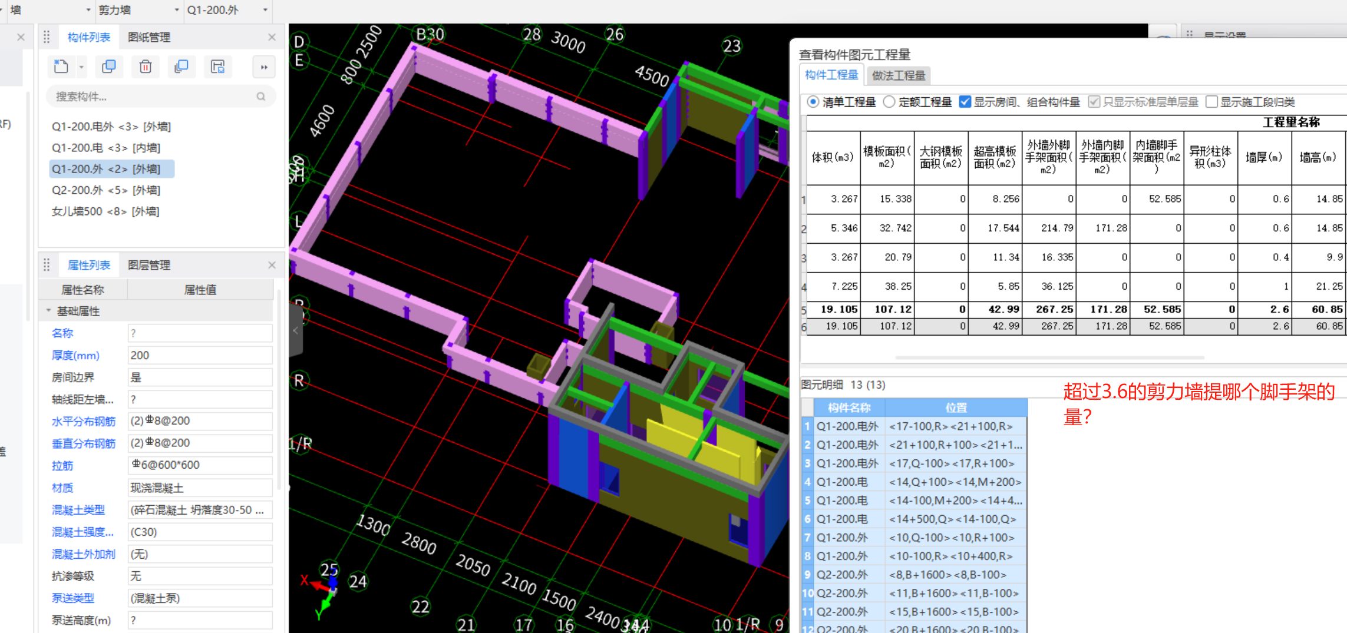
Task: Select Q2-200.外 <5> [外墙] component
Action: (106, 190)
